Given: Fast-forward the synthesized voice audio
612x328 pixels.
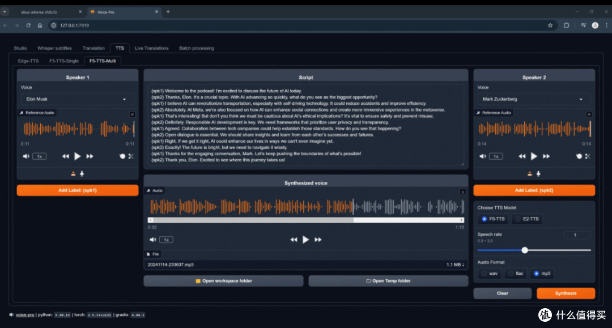Looking at the screenshot, I should pyautogui.click(x=318, y=240).
